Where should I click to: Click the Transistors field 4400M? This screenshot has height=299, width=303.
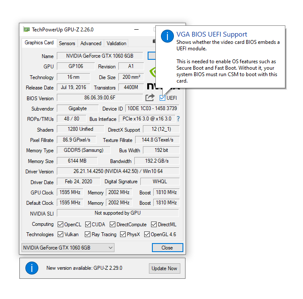pos(131,87)
